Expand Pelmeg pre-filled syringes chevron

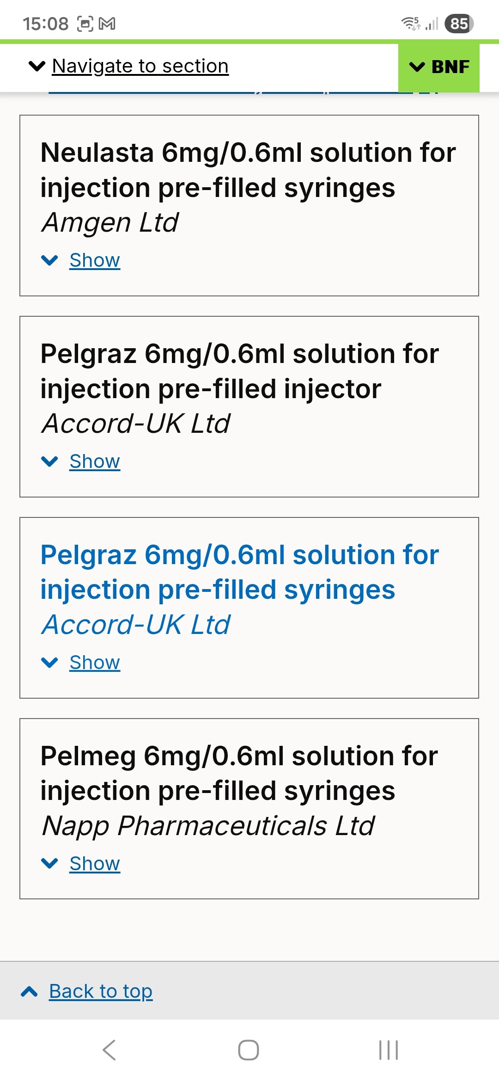pos(49,863)
